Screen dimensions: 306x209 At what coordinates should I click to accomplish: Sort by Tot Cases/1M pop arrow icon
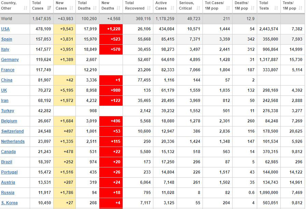[x=228, y=8]
